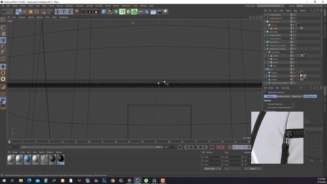Click the coordinate system icon
This screenshot has height=184, width=327.
[76, 12]
